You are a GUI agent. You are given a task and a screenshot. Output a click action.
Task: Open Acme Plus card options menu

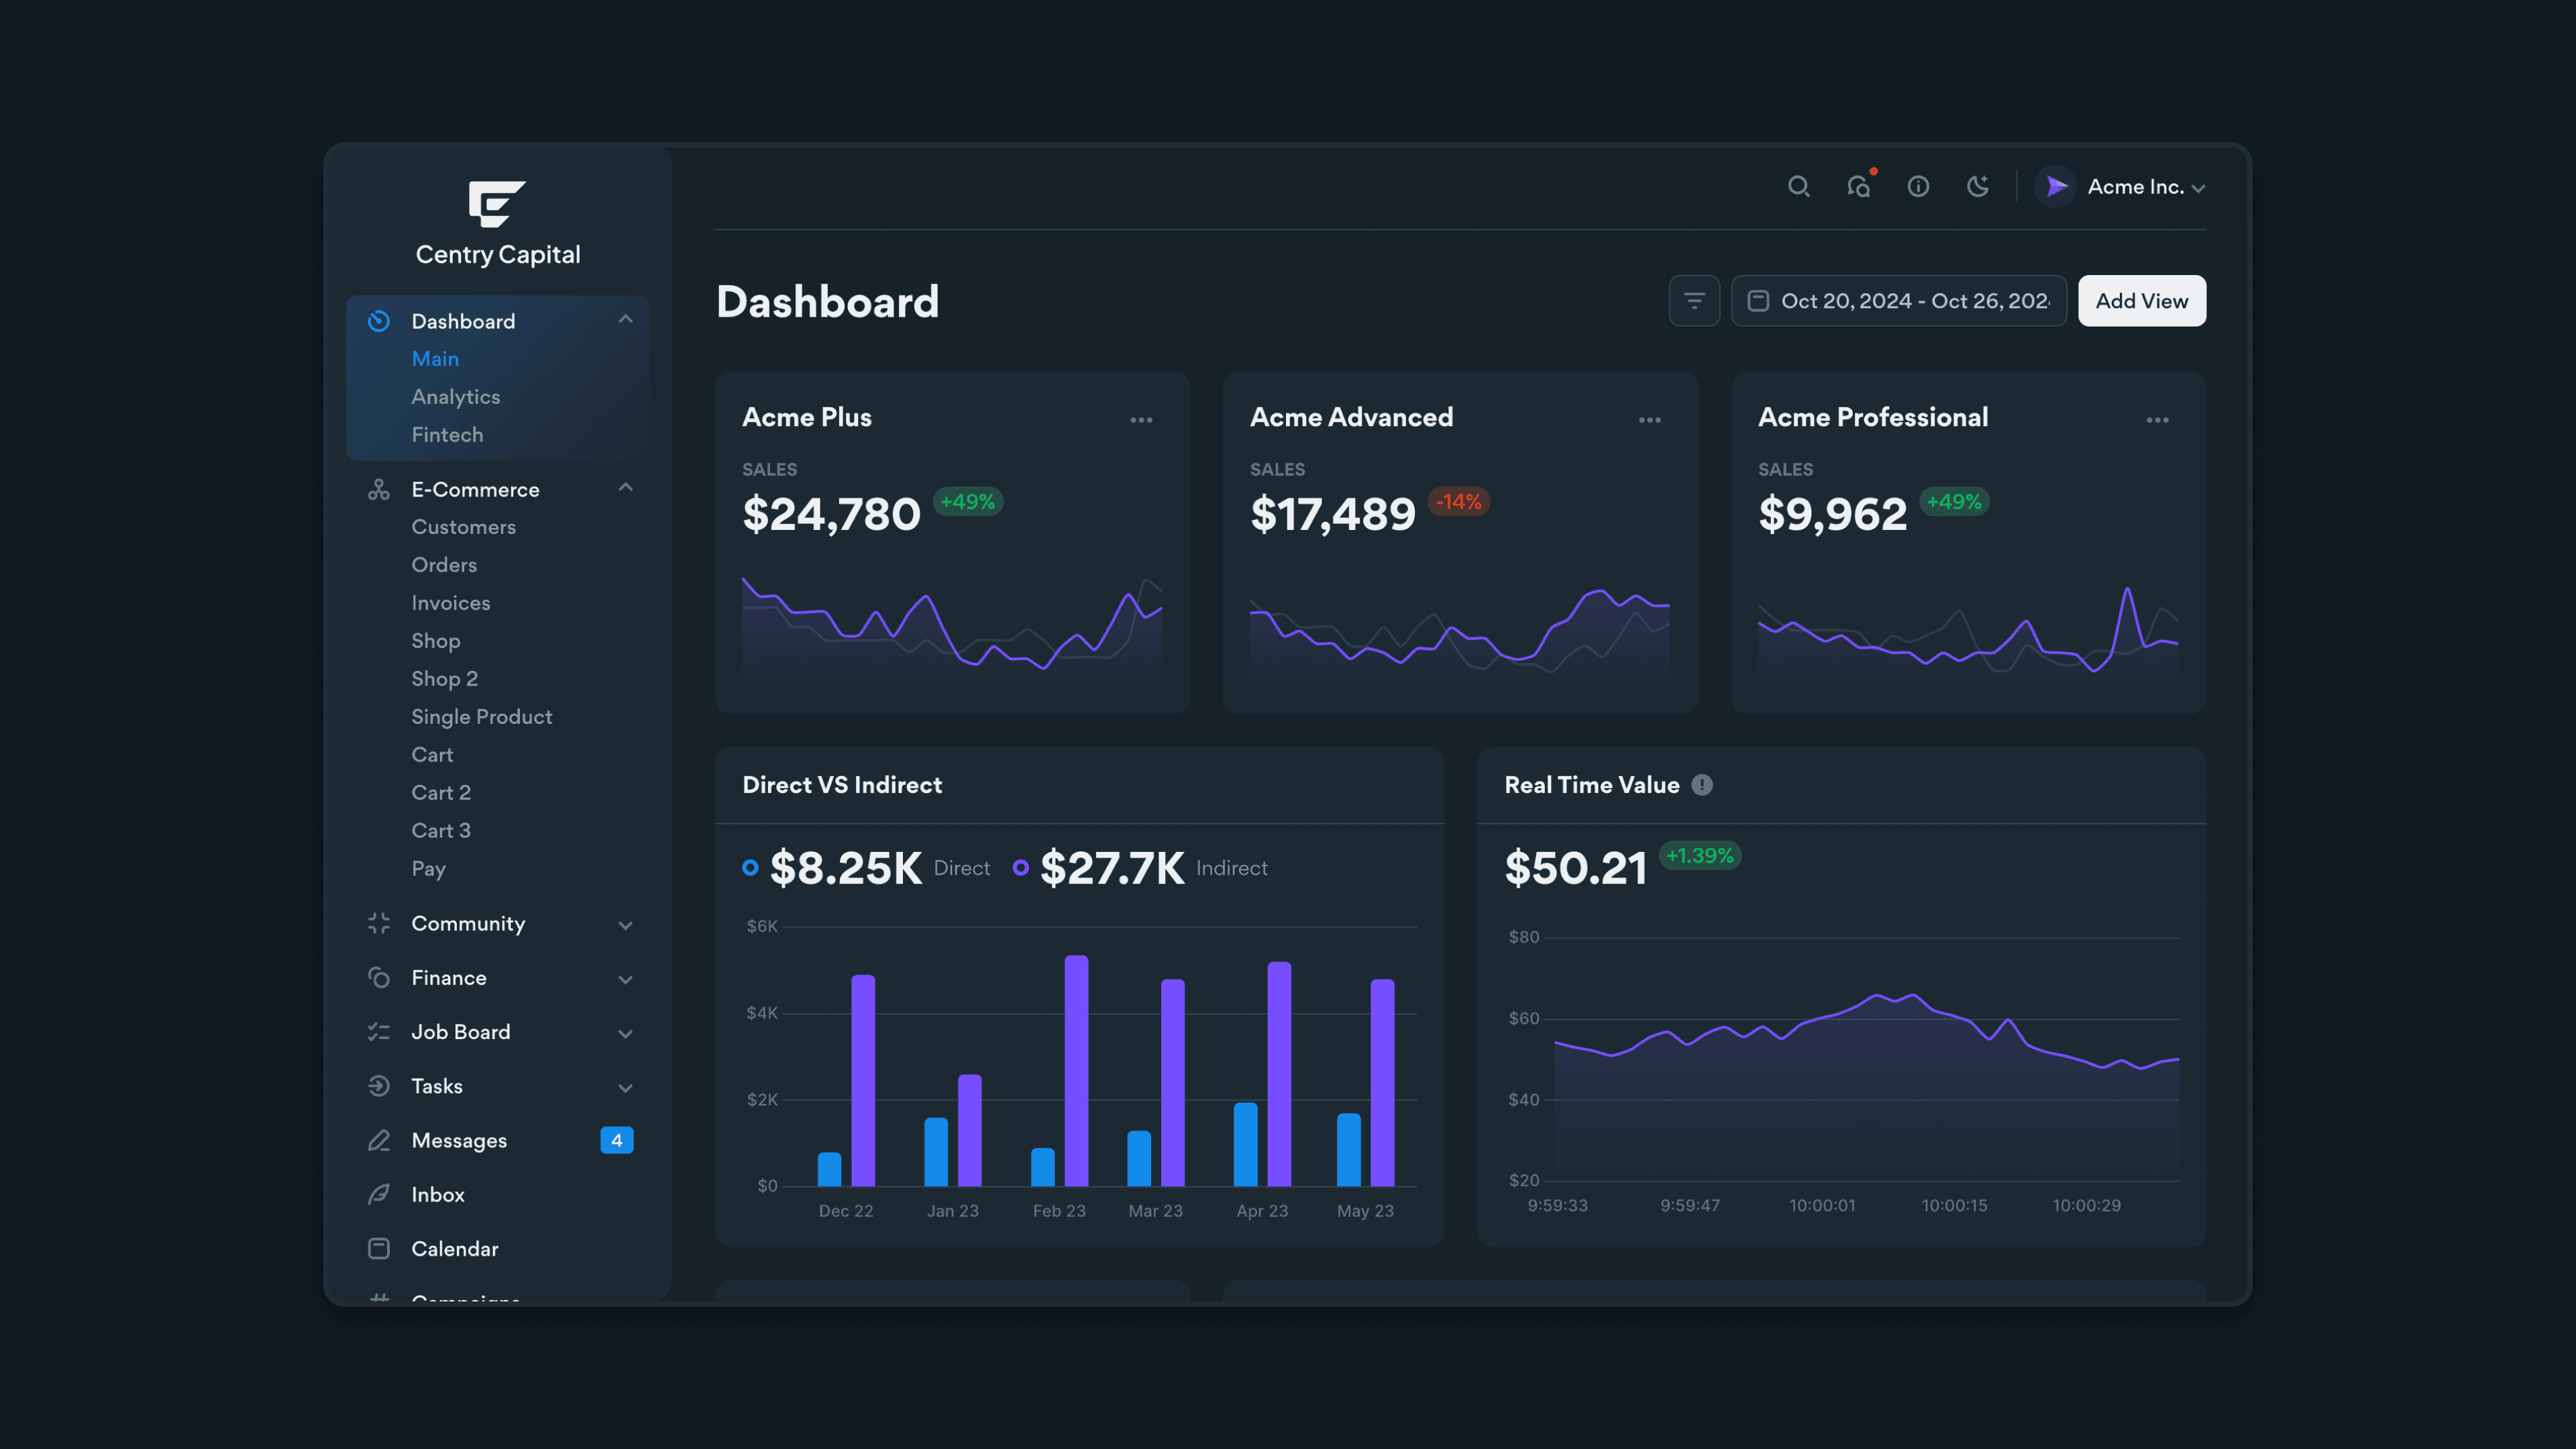[x=1141, y=420]
